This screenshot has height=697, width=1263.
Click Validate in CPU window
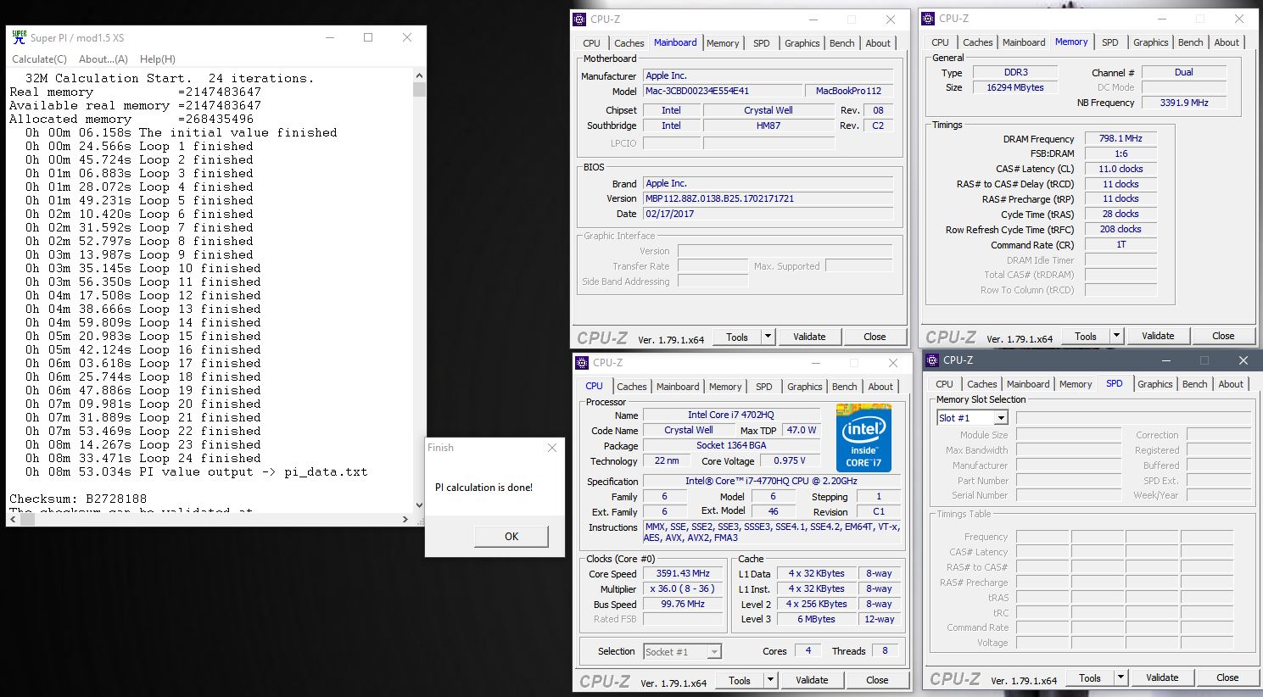(x=812, y=680)
